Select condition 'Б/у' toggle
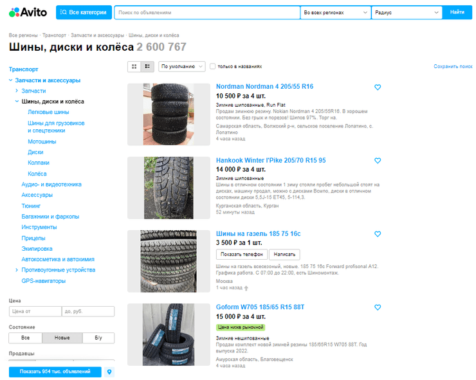Viewport: 476px width, 380px height. 98,338
